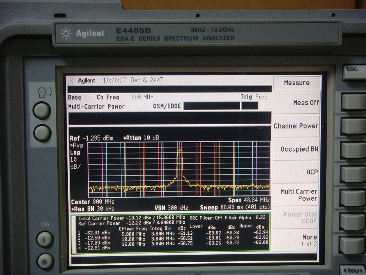The height and width of the screenshot is (275, 366).
Task: Click the upper dBc value -50.70
Action: tap(232, 237)
